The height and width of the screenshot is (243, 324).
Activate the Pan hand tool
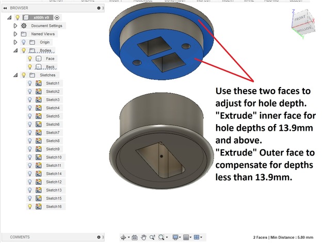(143, 237)
